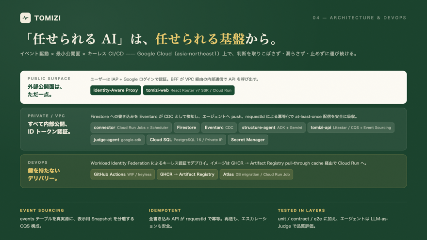Click the DEVOPS section label
427x240 pixels.
point(37,162)
